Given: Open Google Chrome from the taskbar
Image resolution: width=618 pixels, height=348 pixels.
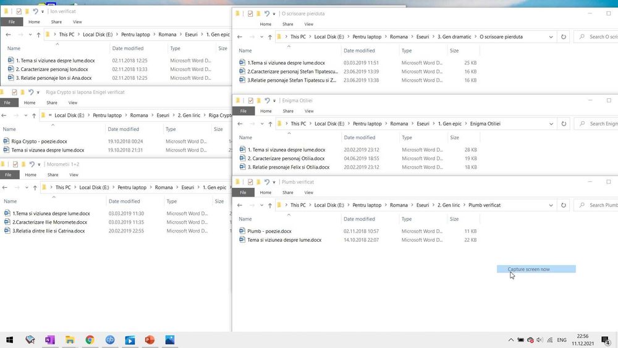Looking at the screenshot, I should pyautogui.click(x=90, y=340).
